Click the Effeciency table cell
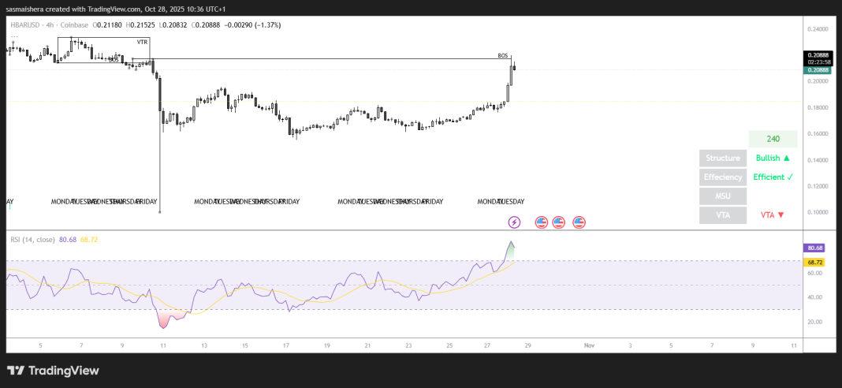The image size is (842, 388). pyautogui.click(x=723, y=177)
